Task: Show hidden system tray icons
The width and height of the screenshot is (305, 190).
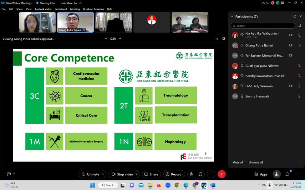Action: click(x=259, y=185)
